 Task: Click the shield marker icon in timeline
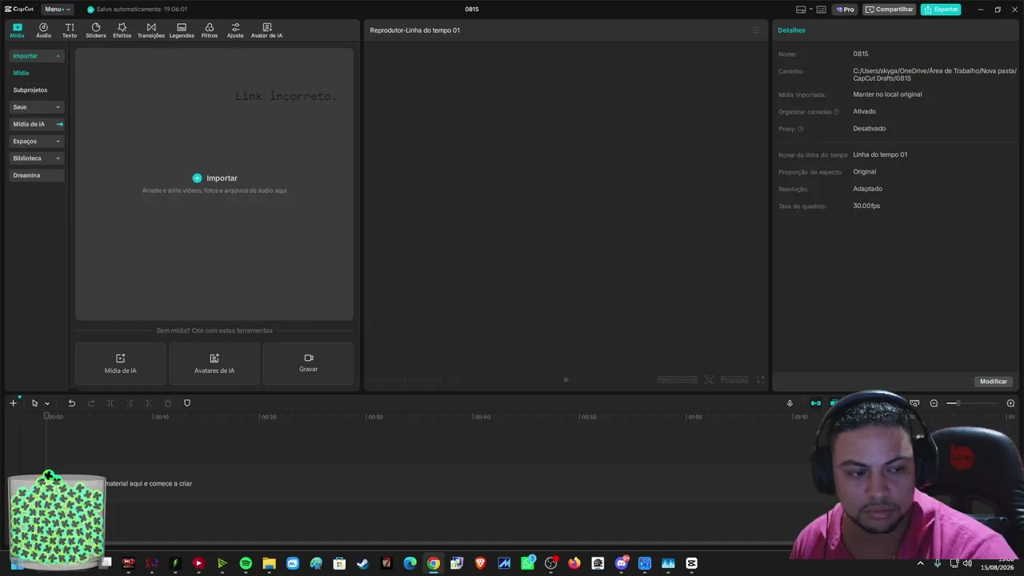(x=187, y=403)
